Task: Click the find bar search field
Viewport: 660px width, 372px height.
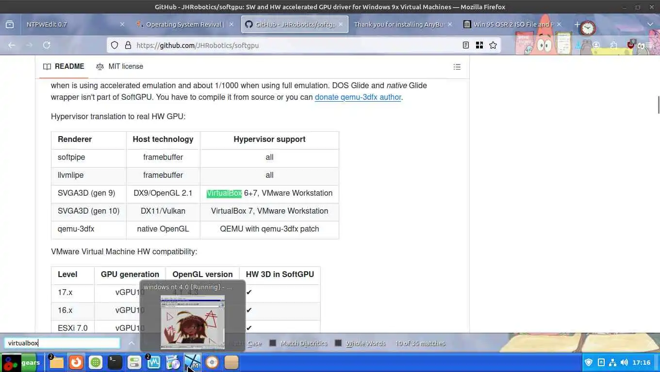Action: click(62, 343)
